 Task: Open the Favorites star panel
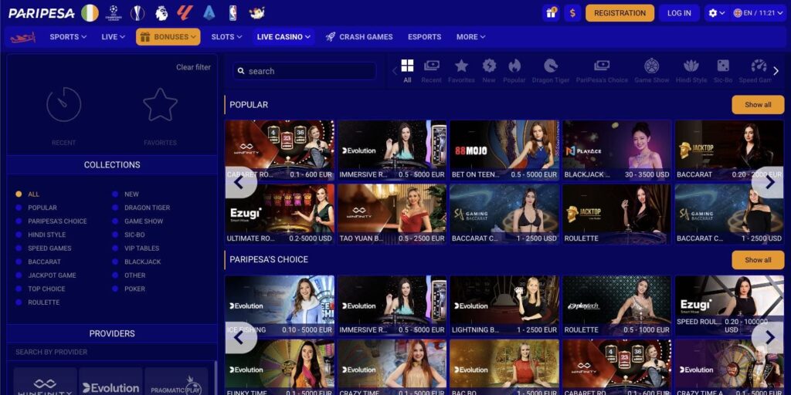pos(160,116)
